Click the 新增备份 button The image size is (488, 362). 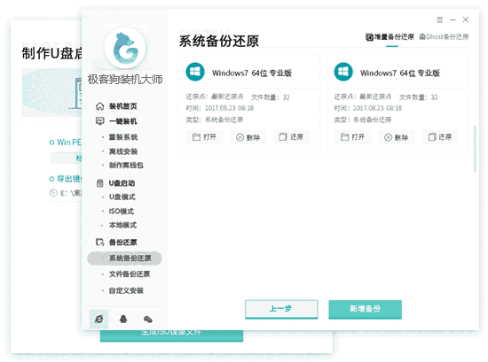[x=365, y=309]
